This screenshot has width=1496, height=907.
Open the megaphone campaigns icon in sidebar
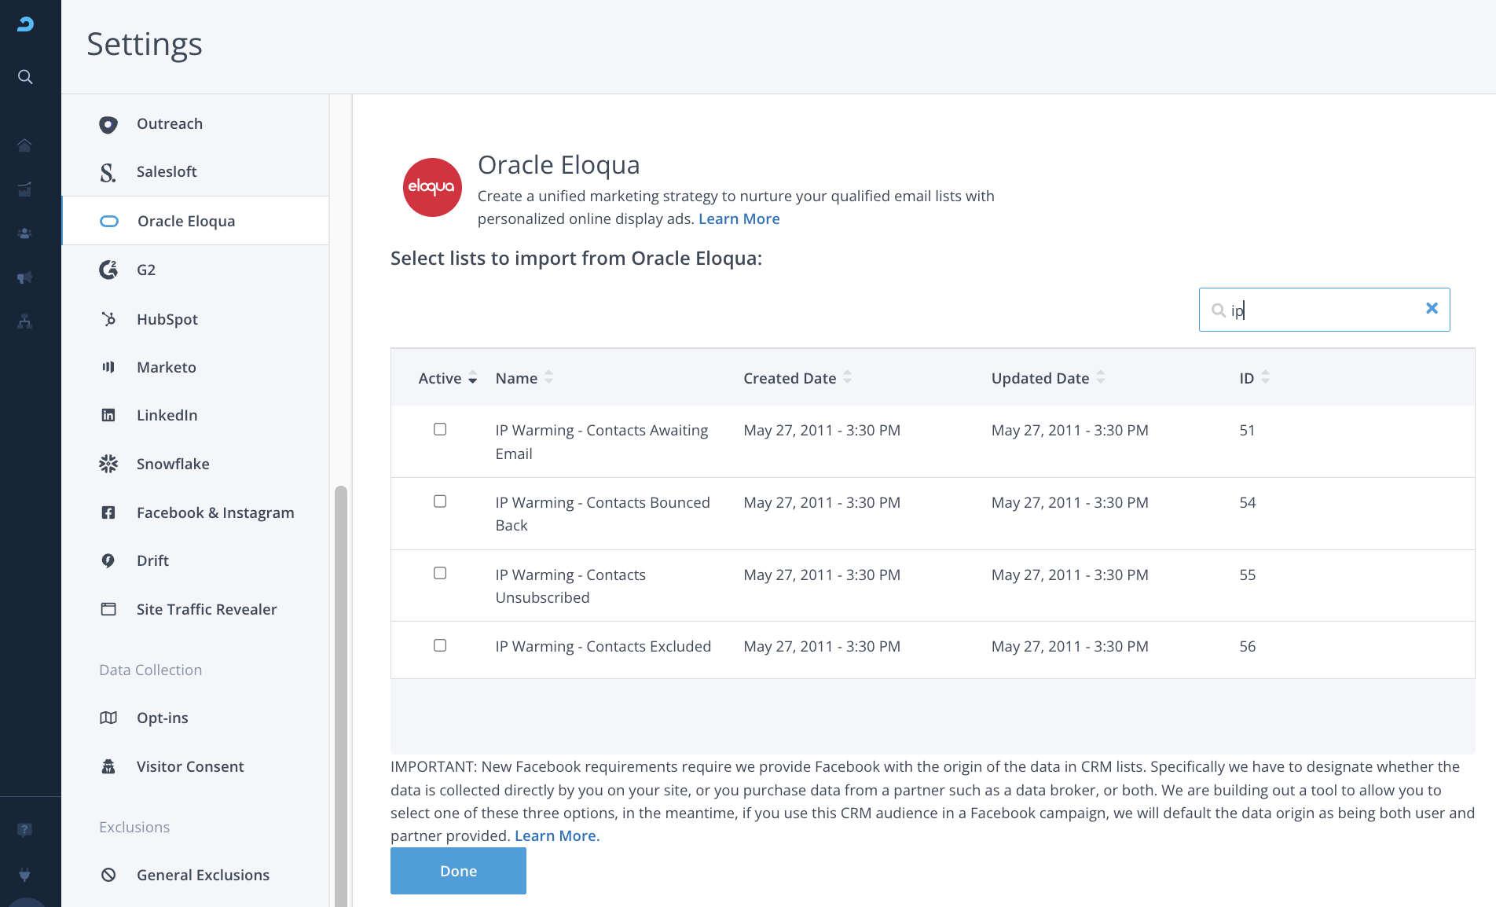click(25, 277)
